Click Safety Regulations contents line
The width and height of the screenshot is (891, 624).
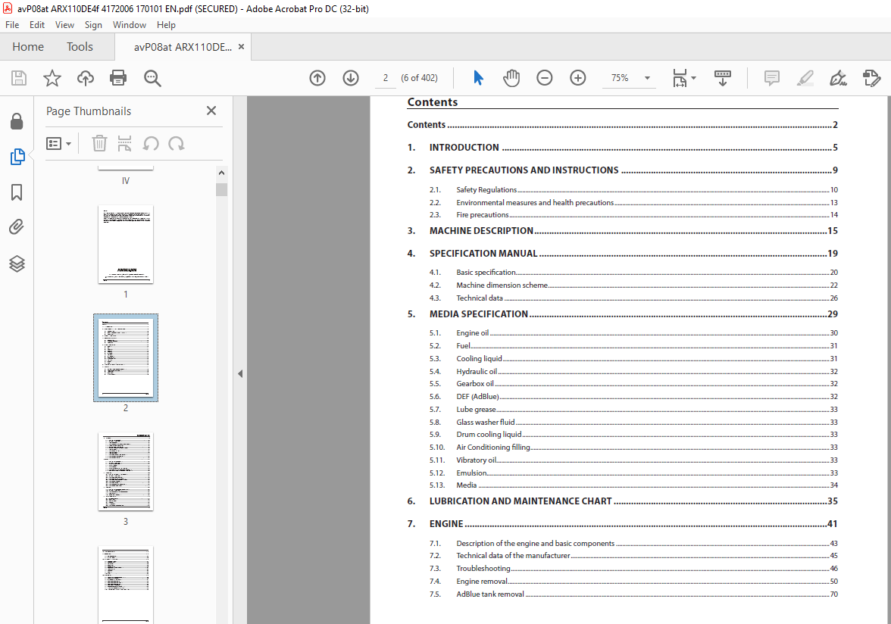(633, 189)
